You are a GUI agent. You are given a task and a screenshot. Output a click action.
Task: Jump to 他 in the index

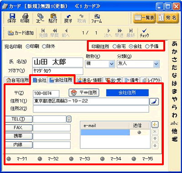174,131
